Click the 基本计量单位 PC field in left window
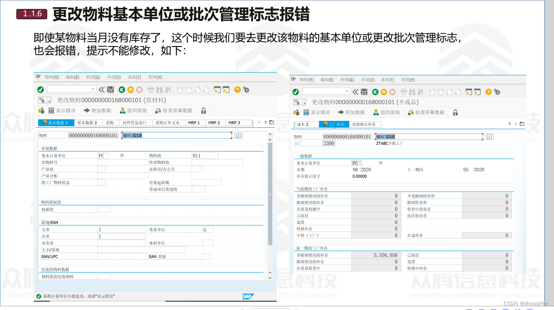 (x=103, y=156)
